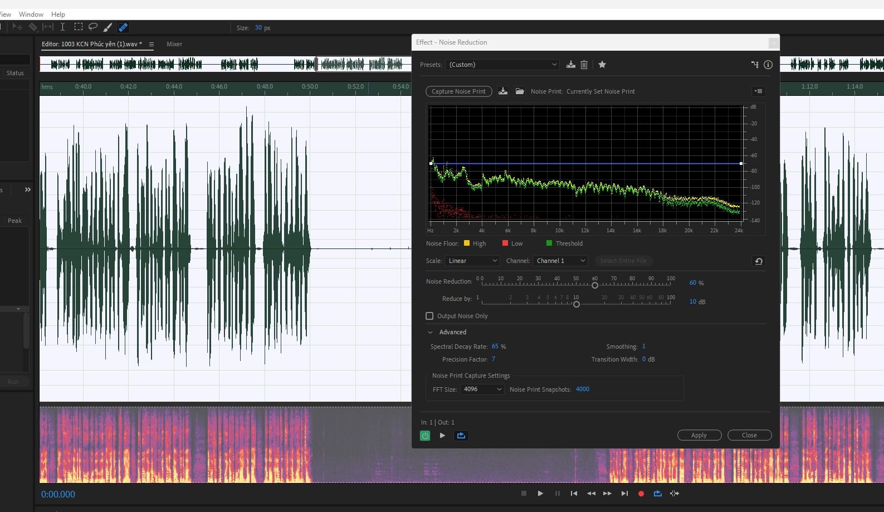Screen dimensions: 884x512
Task: Open the effect info icon
Action: coord(768,65)
